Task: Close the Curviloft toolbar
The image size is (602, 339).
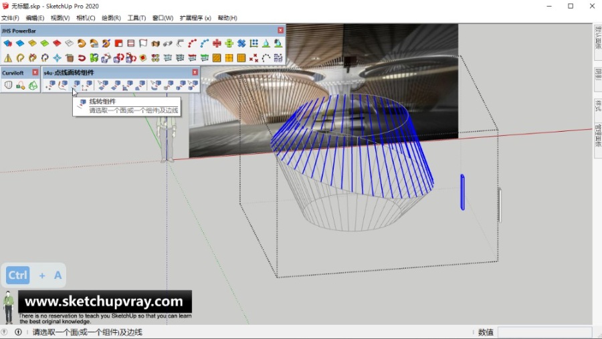Action: tap(35, 72)
